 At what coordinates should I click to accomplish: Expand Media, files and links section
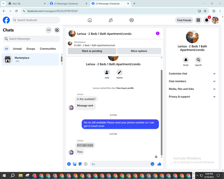click(192, 89)
